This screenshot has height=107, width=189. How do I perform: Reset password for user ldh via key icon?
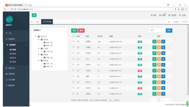[x=163, y=94]
